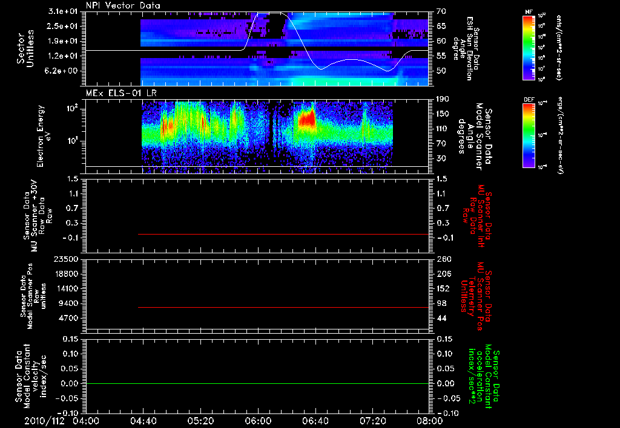Click the '04:00' time tick label
The image size is (620, 428).
point(86,421)
